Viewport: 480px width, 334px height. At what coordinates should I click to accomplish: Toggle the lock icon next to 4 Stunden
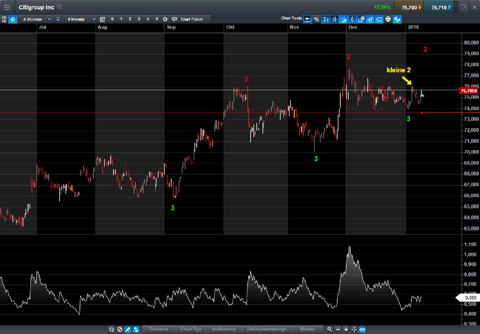[x=58, y=19]
